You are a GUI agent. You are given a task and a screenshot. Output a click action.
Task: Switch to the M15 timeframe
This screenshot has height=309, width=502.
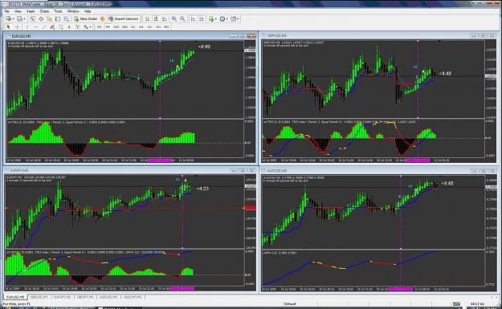[x=116, y=26]
